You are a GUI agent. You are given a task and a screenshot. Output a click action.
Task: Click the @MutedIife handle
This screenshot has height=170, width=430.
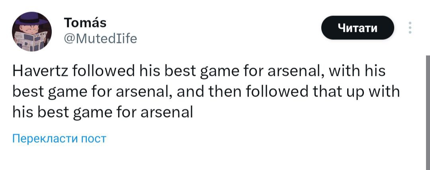pyautogui.click(x=100, y=39)
